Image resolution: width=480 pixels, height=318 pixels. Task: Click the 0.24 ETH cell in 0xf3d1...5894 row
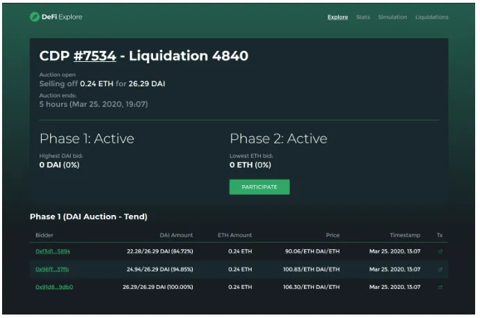pos(240,251)
